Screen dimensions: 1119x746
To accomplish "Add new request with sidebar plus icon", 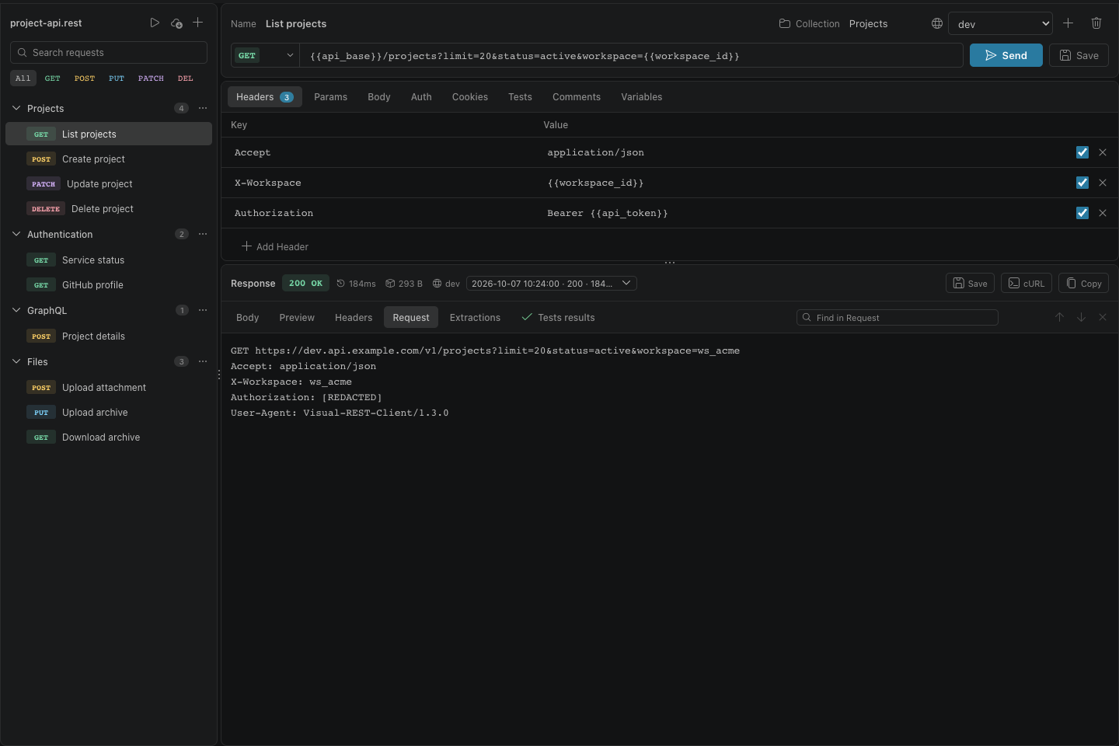I will coord(198,23).
